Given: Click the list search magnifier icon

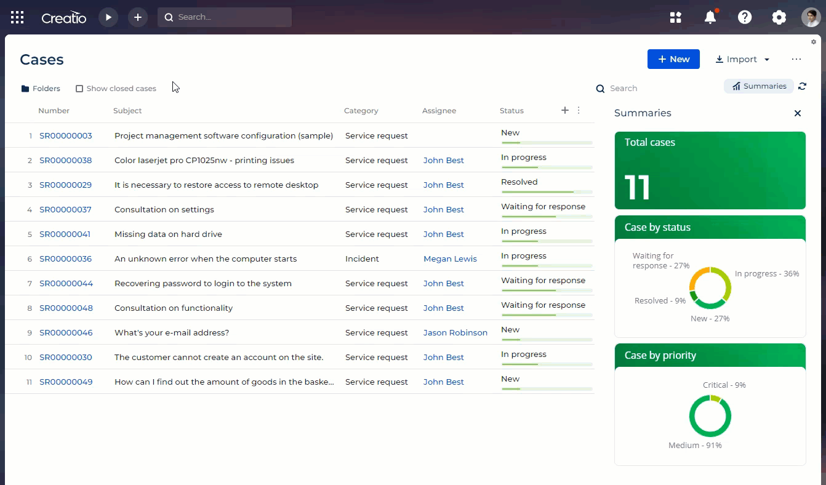Looking at the screenshot, I should 600,89.
